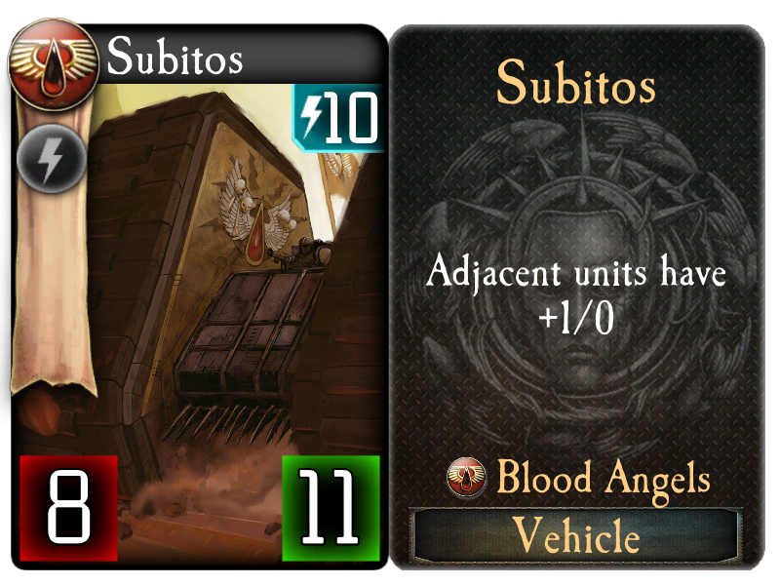
Task: Click the Blood Angels faction label
Action: click(604, 478)
